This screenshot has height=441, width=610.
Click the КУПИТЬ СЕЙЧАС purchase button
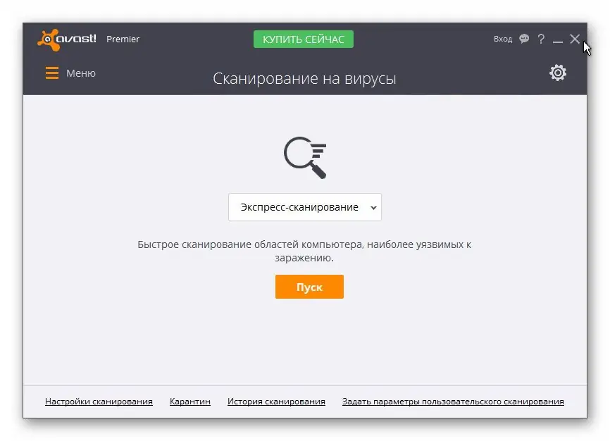[303, 39]
